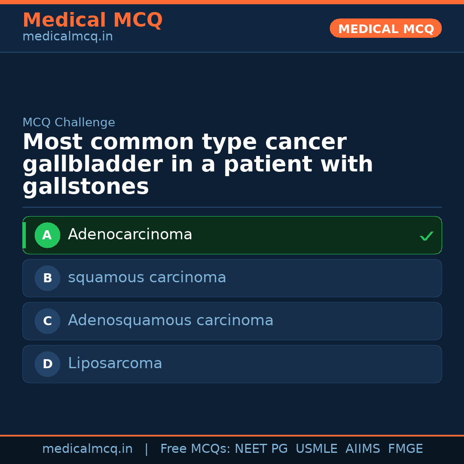This screenshot has width=464, height=464.
Task: Click AIIMS in the footer
Action: pyautogui.click(x=363, y=449)
